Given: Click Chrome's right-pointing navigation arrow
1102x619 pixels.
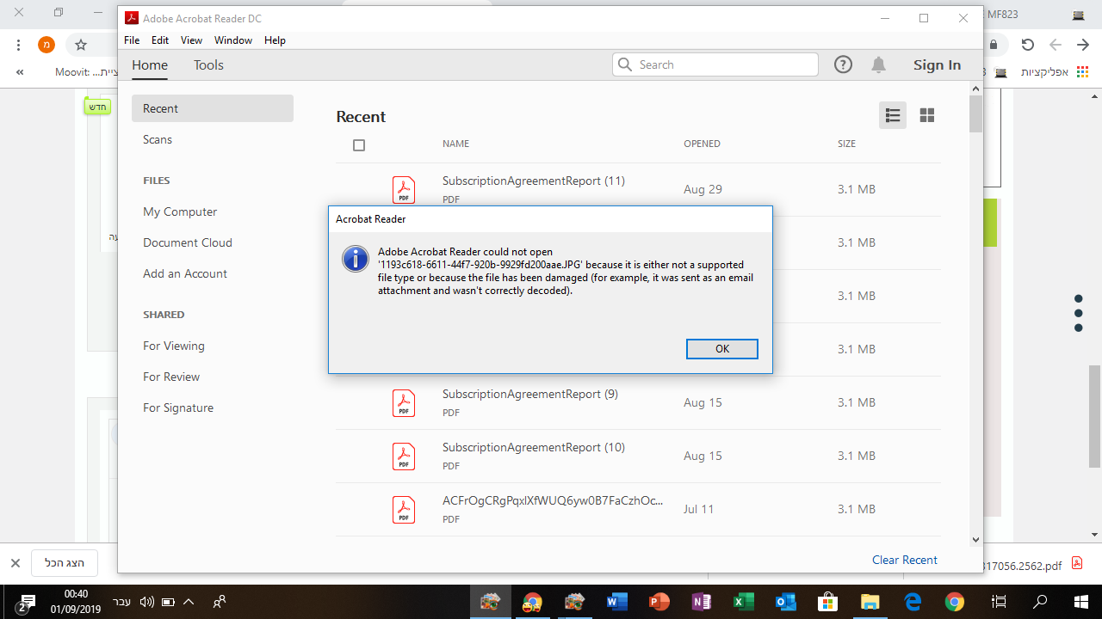Looking at the screenshot, I should tap(1083, 45).
